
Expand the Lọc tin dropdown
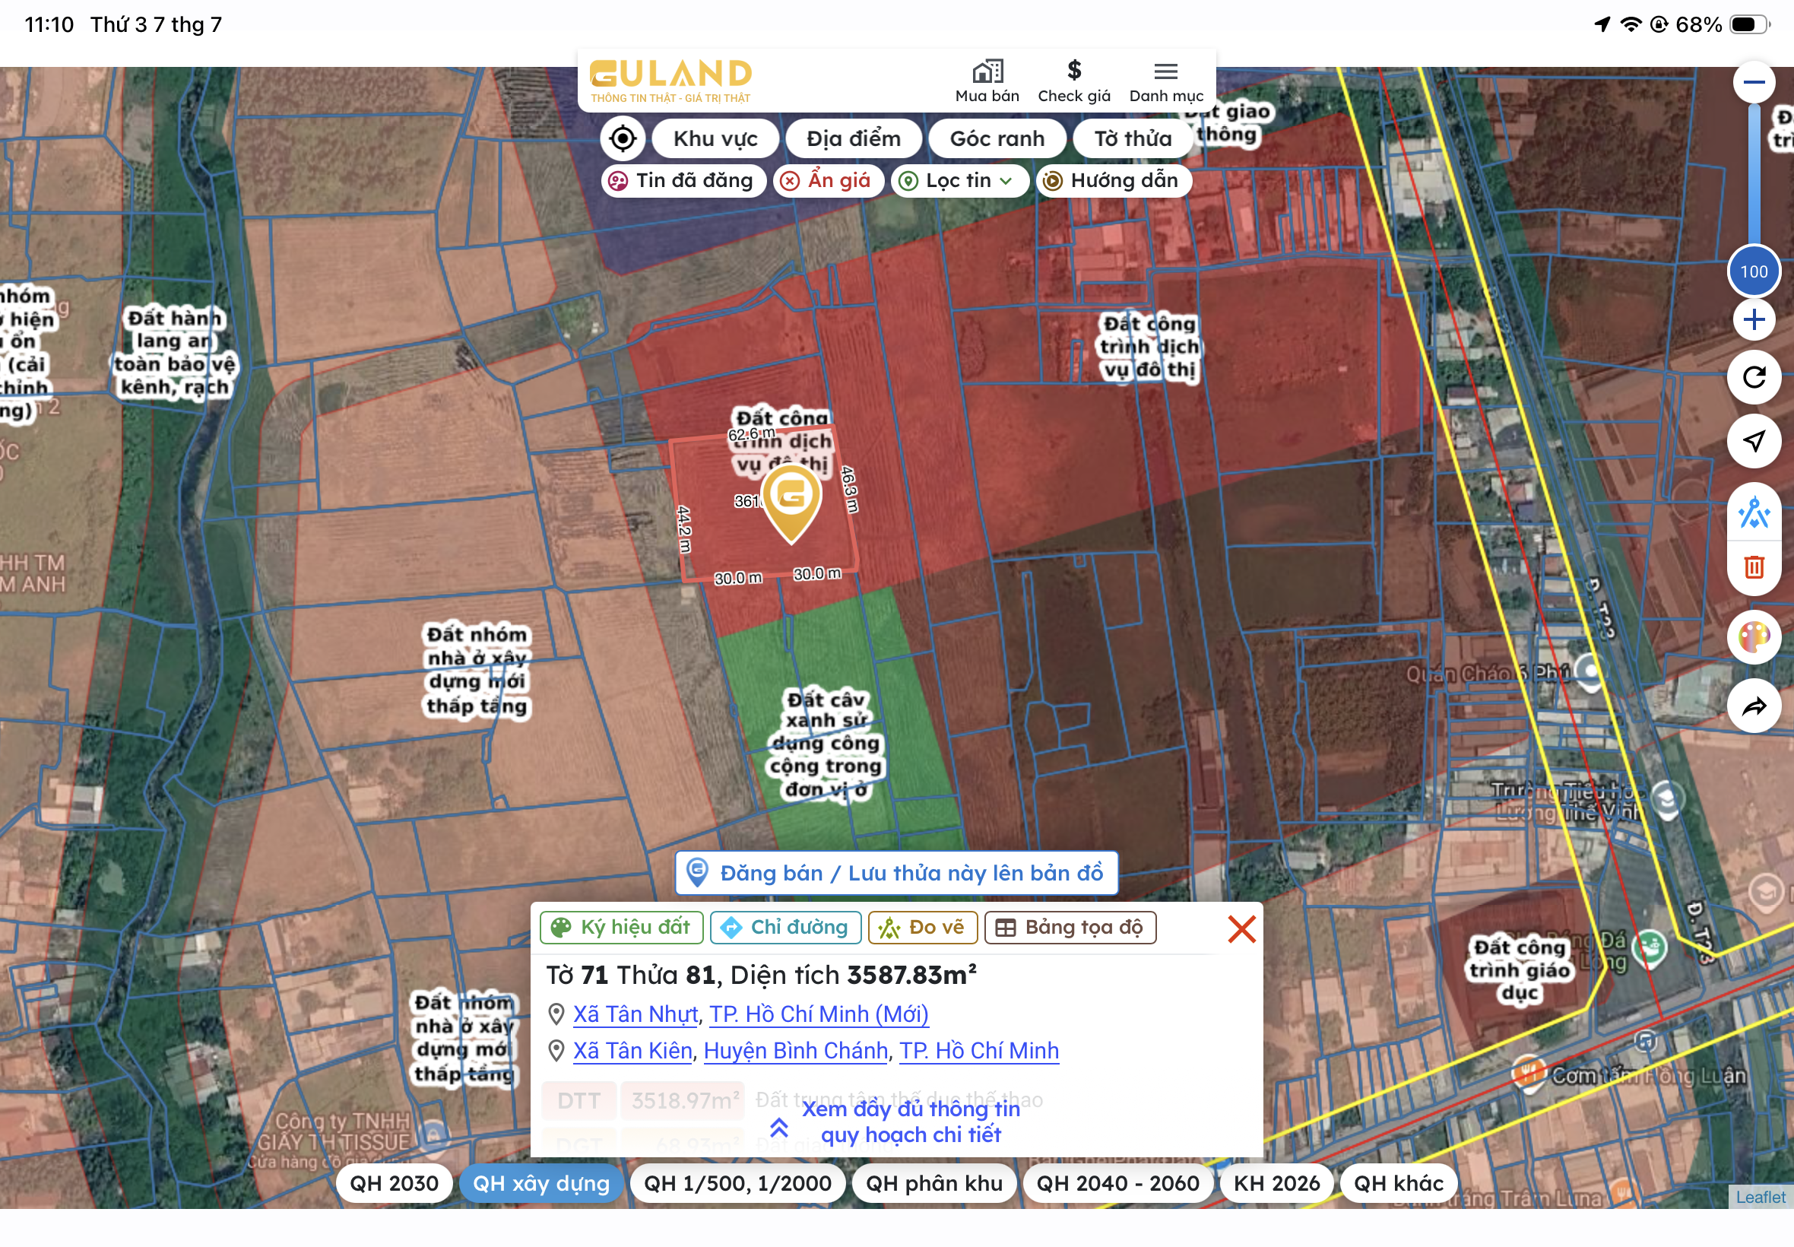(959, 180)
